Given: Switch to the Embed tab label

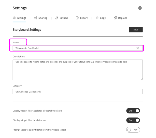Looking at the screenshot, I should [64, 18].
